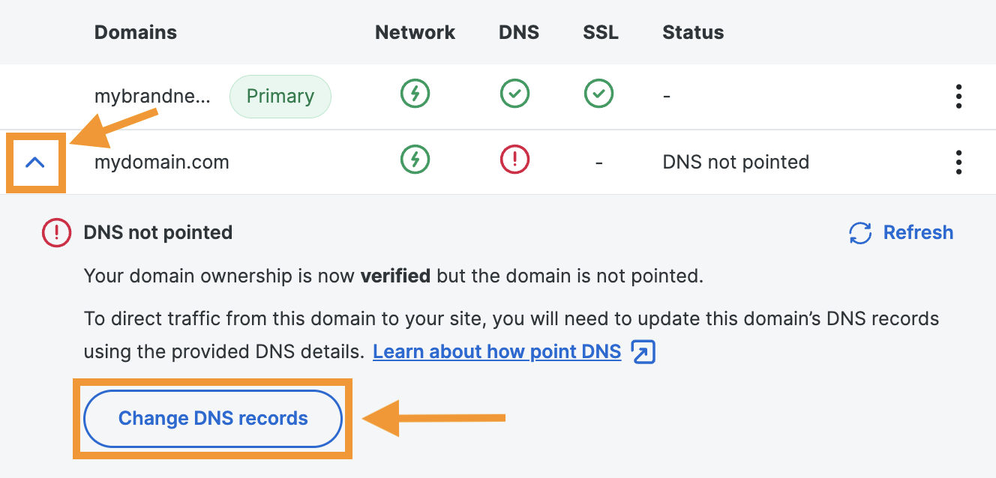Click the Network column header
Viewport: 996px width, 478px height.
coord(415,32)
